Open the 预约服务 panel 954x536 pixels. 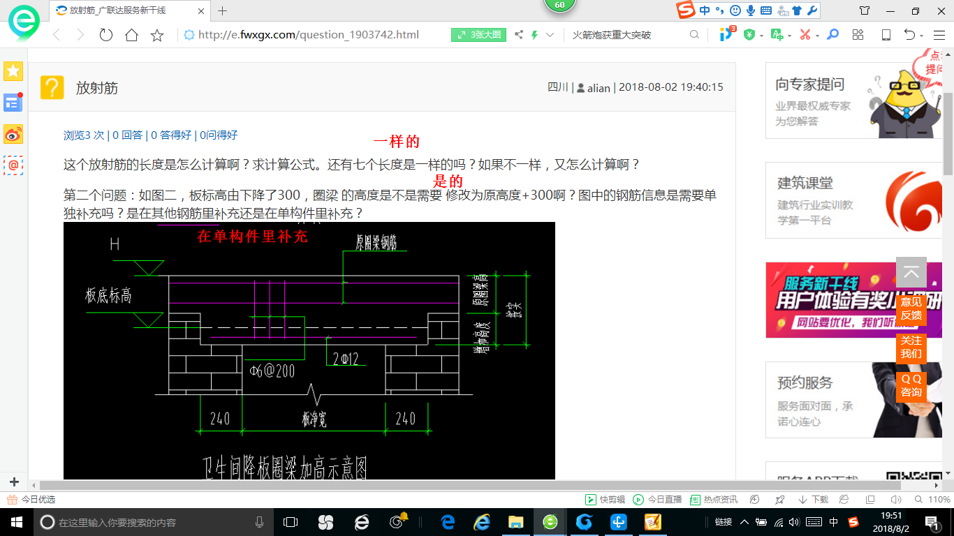pos(854,400)
